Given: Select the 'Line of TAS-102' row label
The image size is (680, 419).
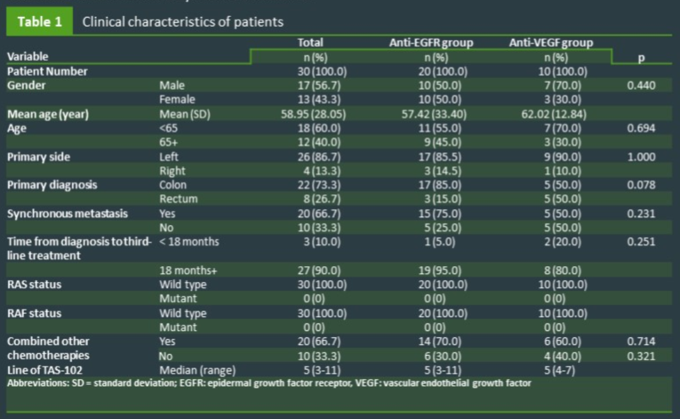Looking at the screenshot, I should (46, 371).
